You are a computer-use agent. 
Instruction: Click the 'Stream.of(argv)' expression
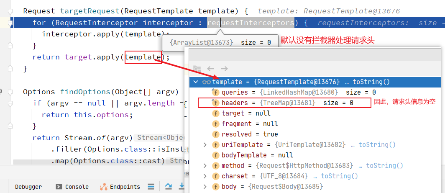pos(99,138)
